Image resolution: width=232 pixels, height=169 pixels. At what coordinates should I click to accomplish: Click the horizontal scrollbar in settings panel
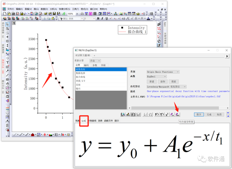tap(178, 108)
